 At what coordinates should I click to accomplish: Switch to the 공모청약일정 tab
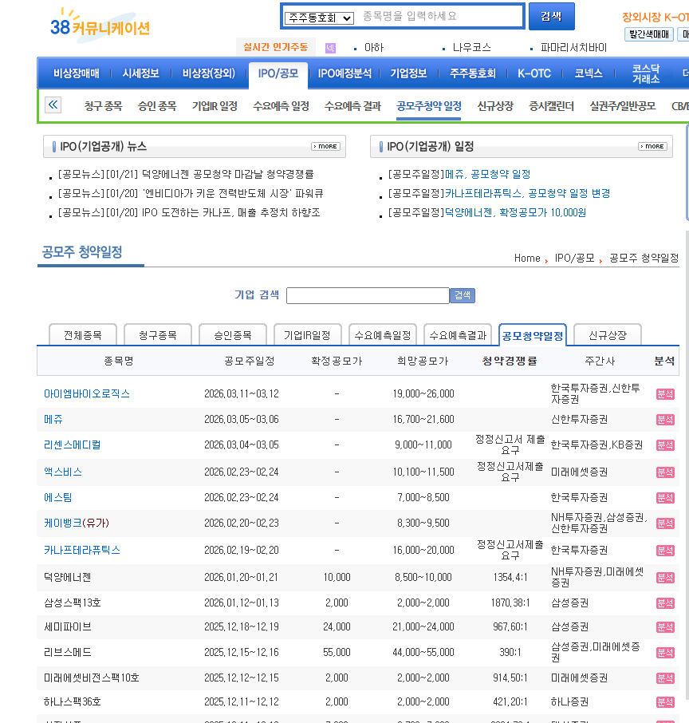pyautogui.click(x=533, y=335)
